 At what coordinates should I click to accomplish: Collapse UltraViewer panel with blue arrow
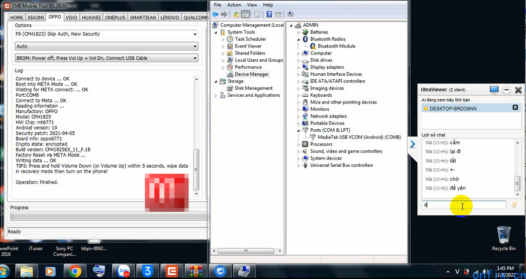tap(413, 144)
